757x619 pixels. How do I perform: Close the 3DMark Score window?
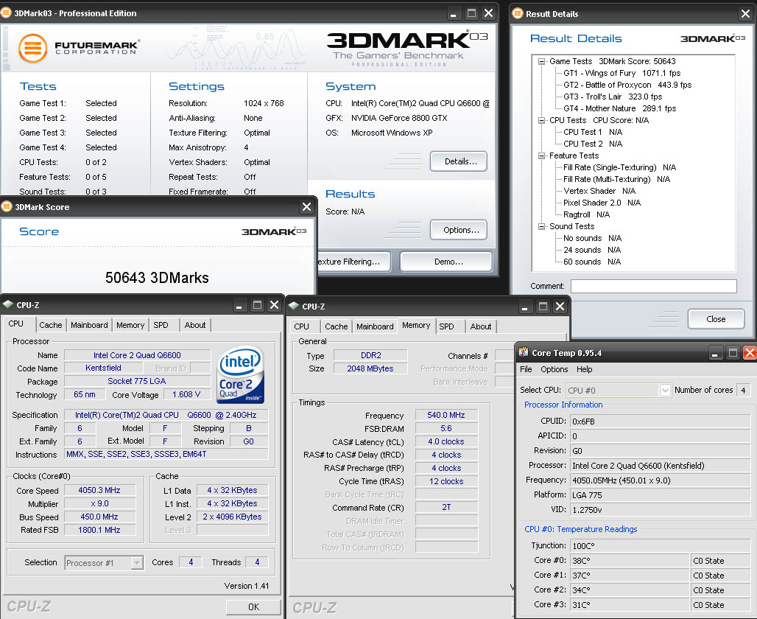[306, 207]
